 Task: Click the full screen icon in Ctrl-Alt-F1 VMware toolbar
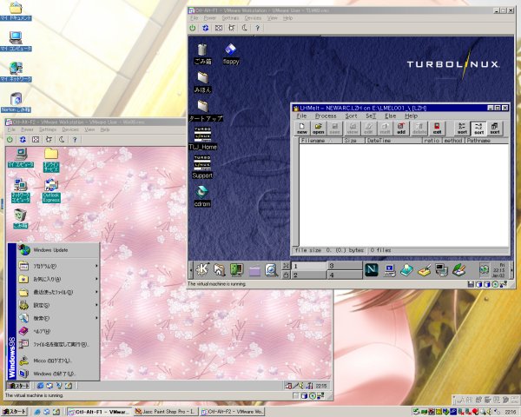pyautogui.click(x=218, y=28)
